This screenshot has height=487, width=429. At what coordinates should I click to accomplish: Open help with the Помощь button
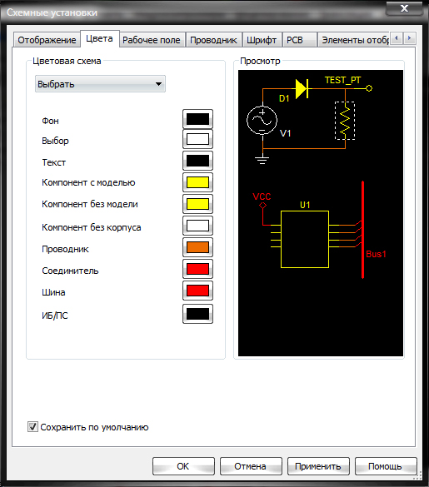386,466
